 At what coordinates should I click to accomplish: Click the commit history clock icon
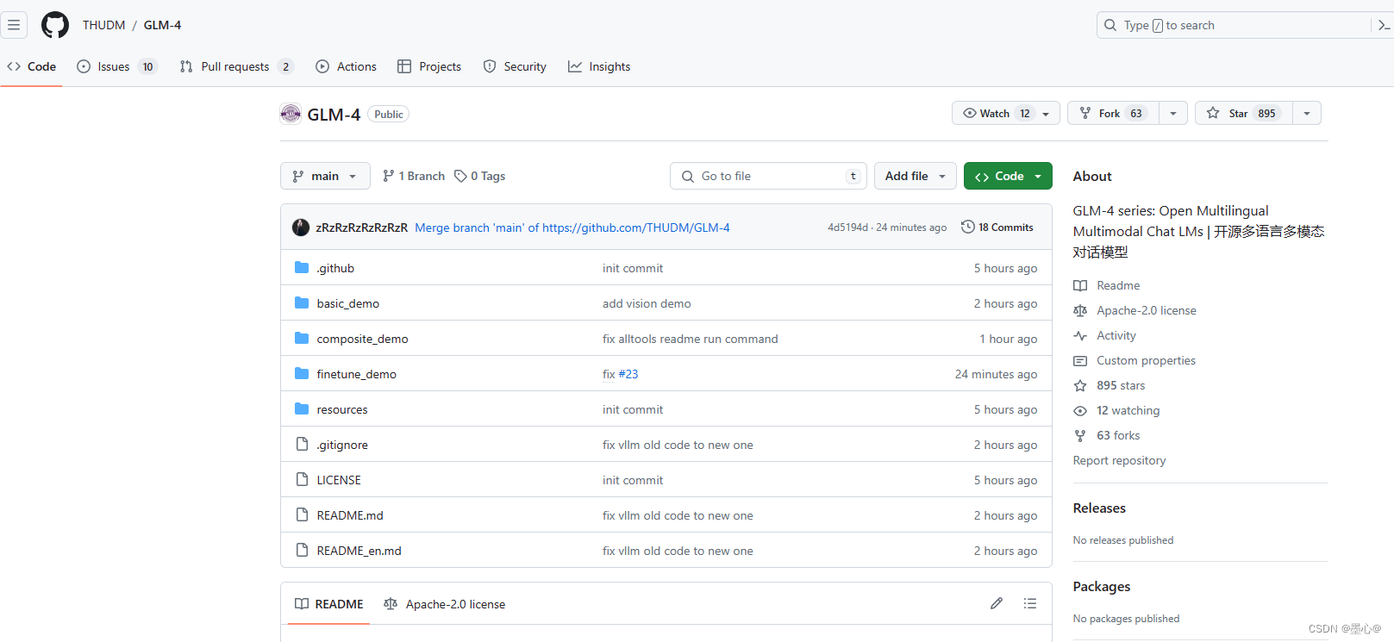(968, 227)
